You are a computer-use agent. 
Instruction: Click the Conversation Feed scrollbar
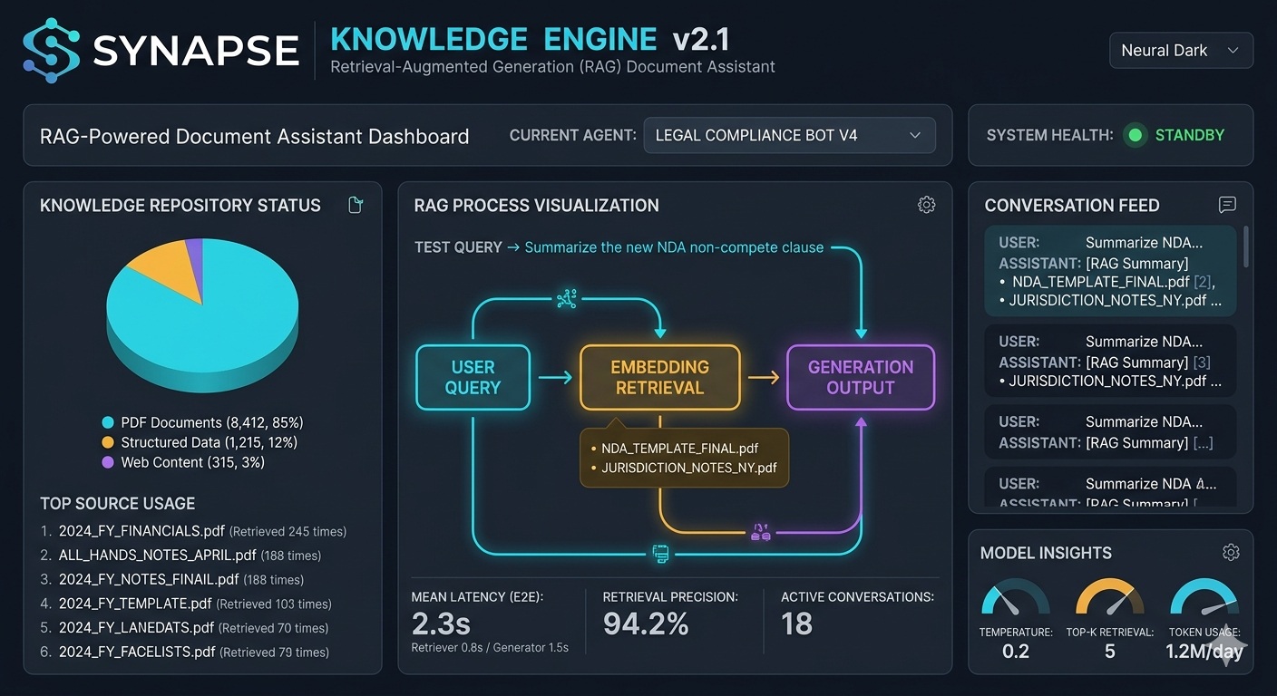point(1245,246)
